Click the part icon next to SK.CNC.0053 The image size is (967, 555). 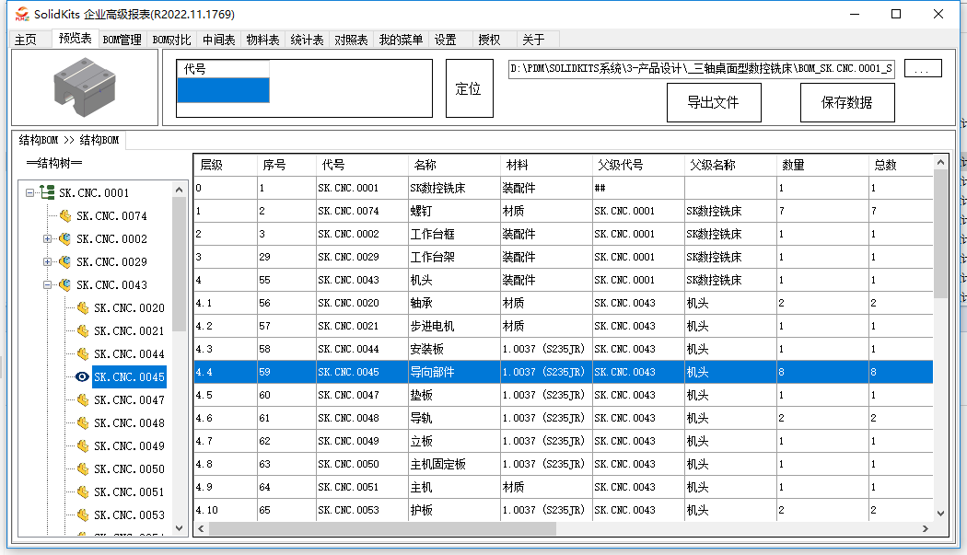(81, 515)
